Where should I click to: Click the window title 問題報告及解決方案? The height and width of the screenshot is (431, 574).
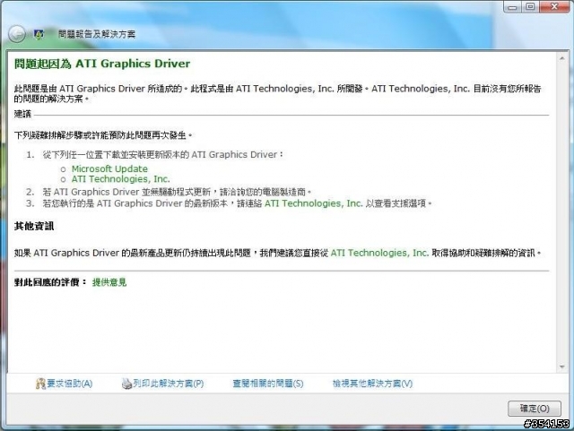[97, 34]
